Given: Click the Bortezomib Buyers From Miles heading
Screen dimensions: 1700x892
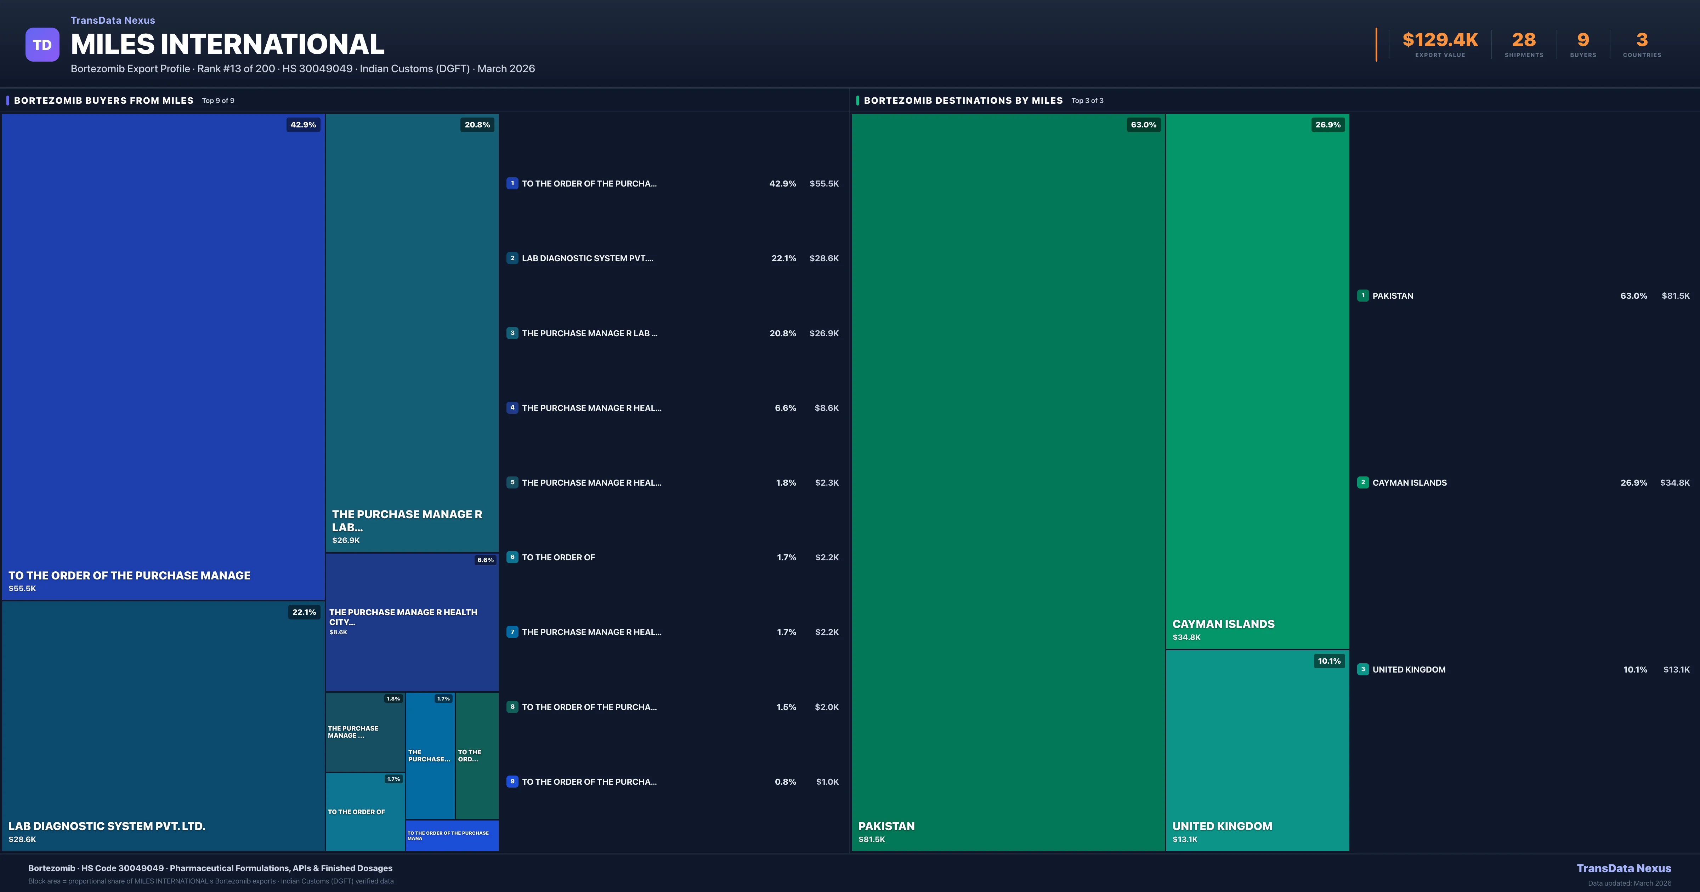Looking at the screenshot, I should pyautogui.click(x=104, y=100).
